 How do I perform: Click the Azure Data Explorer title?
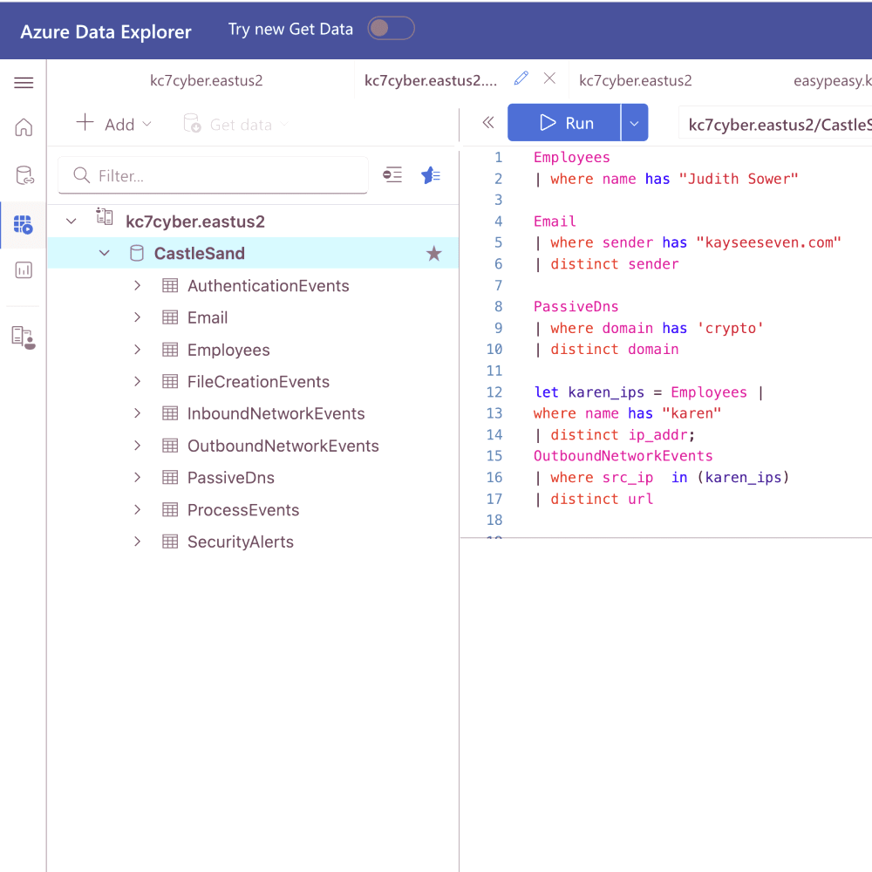coord(106,31)
